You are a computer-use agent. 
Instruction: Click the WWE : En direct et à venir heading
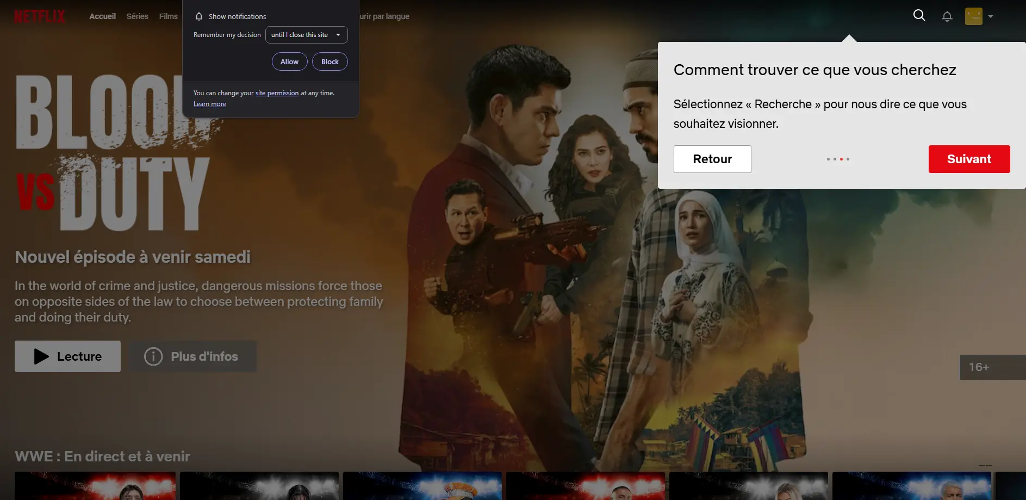click(x=102, y=456)
